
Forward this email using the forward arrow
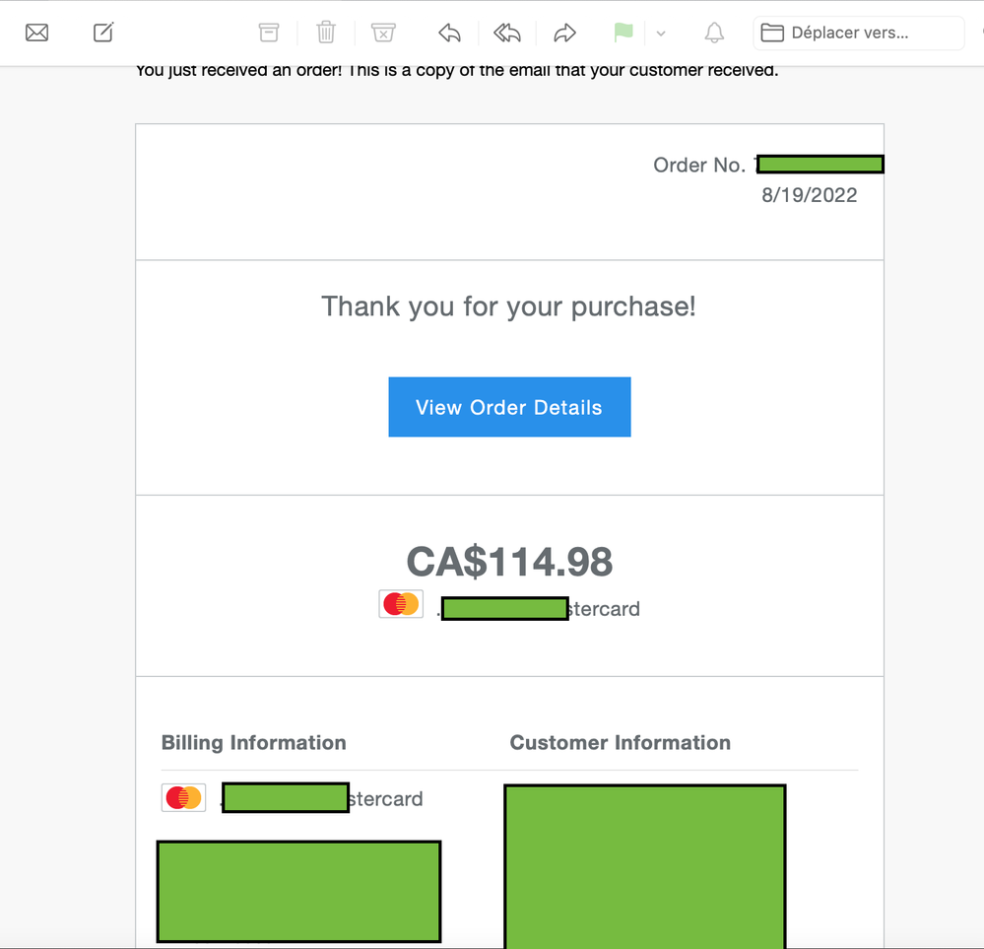[564, 33]
